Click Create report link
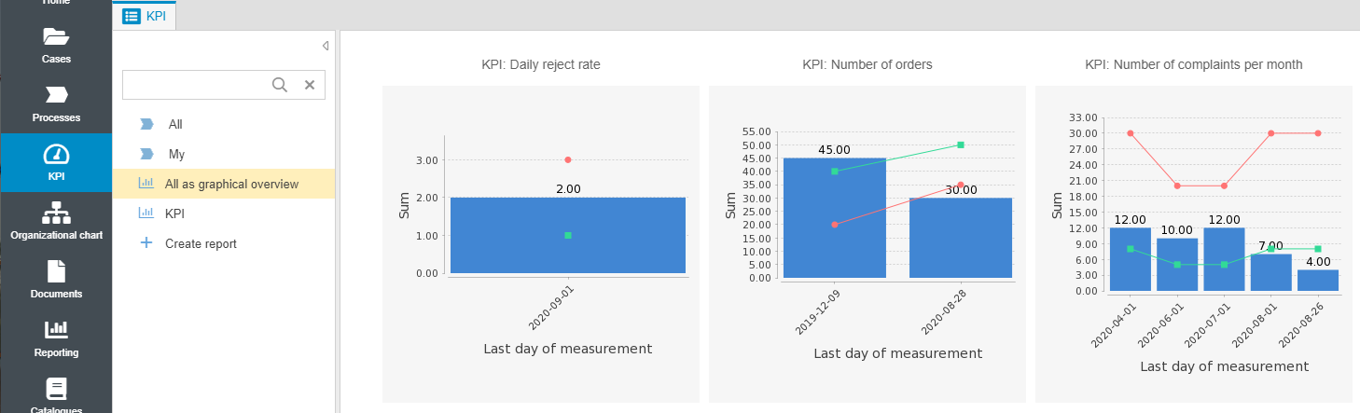This screenshot has height=413, width=1360. pos(201,243)
